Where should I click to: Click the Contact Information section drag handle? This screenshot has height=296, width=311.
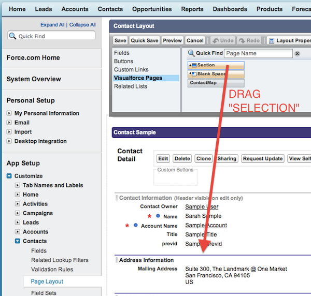pos(117,198)
